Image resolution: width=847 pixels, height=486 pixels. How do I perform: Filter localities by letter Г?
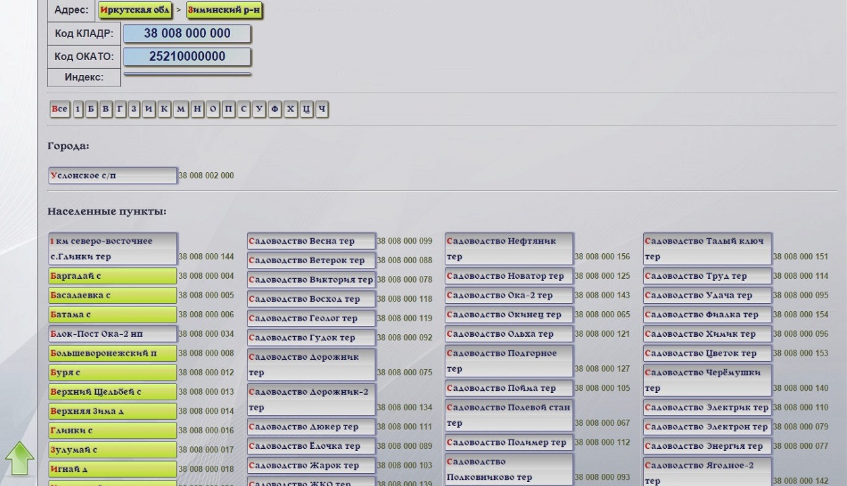tap(120, 109)
